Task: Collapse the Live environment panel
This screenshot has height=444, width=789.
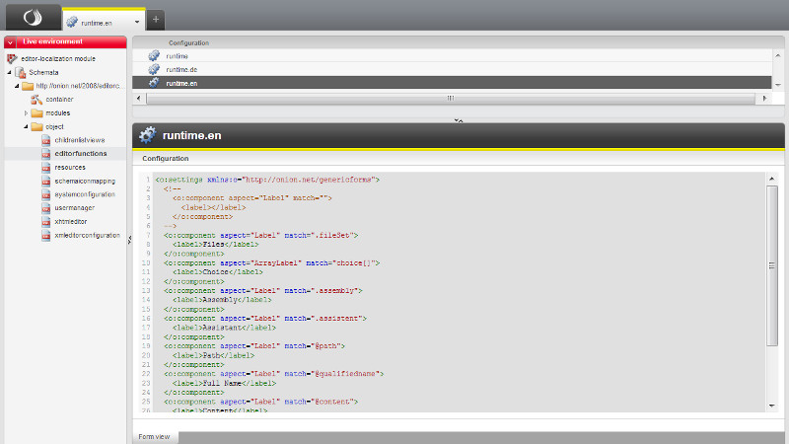Action: [10, 42]
